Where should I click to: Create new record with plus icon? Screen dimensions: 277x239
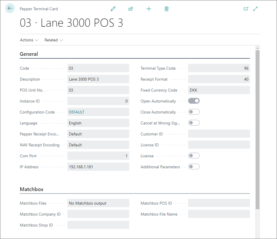(149, 9)
